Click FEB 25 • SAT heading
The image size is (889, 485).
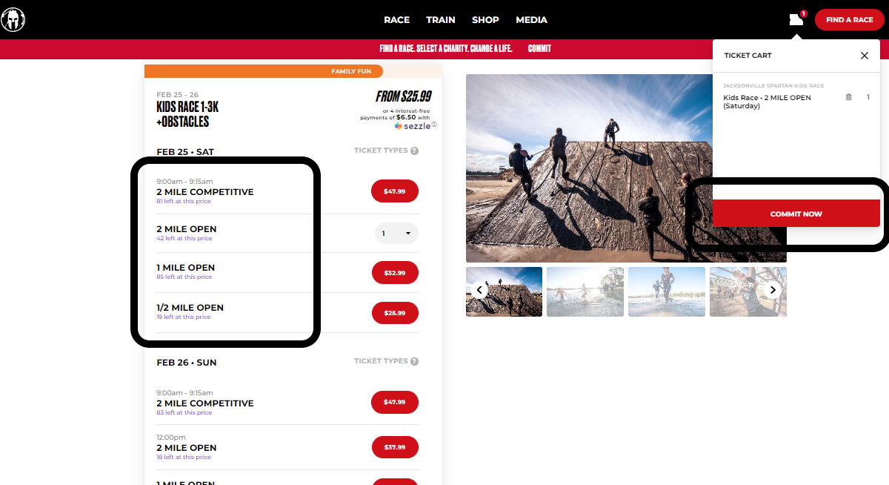coord(185,152)
